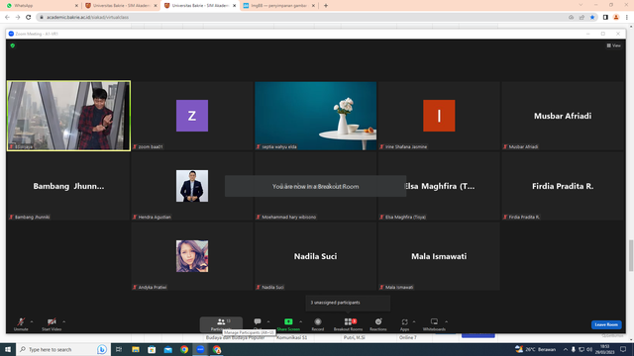Close the WhatsApp browser tab

pyautogui.click(x=76, y=6)
